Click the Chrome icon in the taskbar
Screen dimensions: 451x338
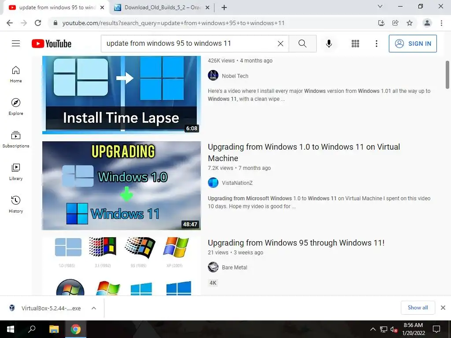pyautogui.click(x=76, y=329)
